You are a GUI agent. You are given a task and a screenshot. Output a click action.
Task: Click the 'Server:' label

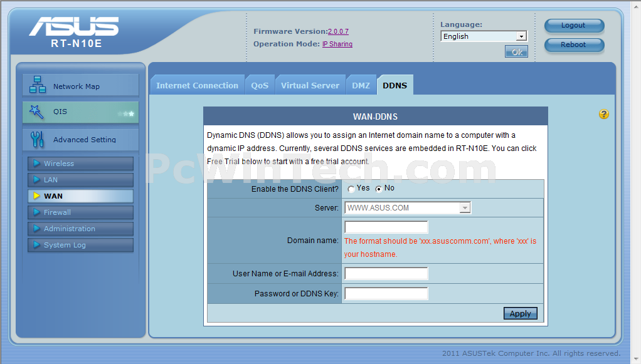point(327,208)
